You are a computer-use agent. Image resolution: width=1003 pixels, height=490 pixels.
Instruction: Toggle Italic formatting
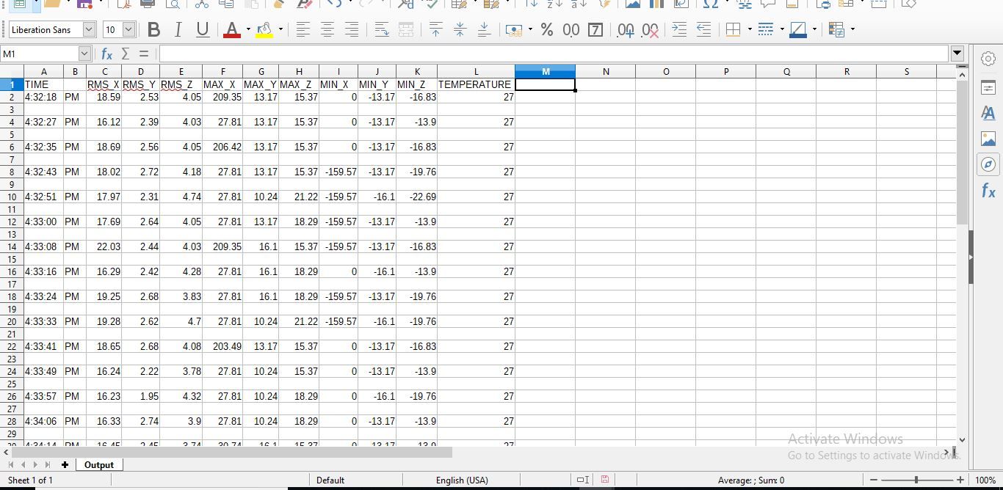[178, 30]
